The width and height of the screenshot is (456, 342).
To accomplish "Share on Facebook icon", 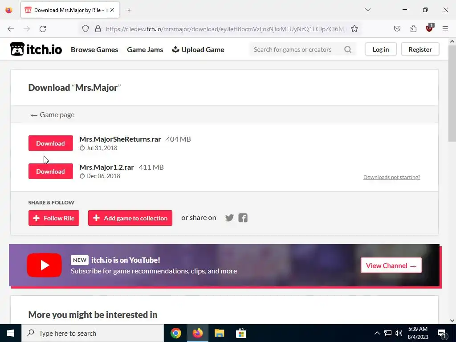I will point(243,218).
